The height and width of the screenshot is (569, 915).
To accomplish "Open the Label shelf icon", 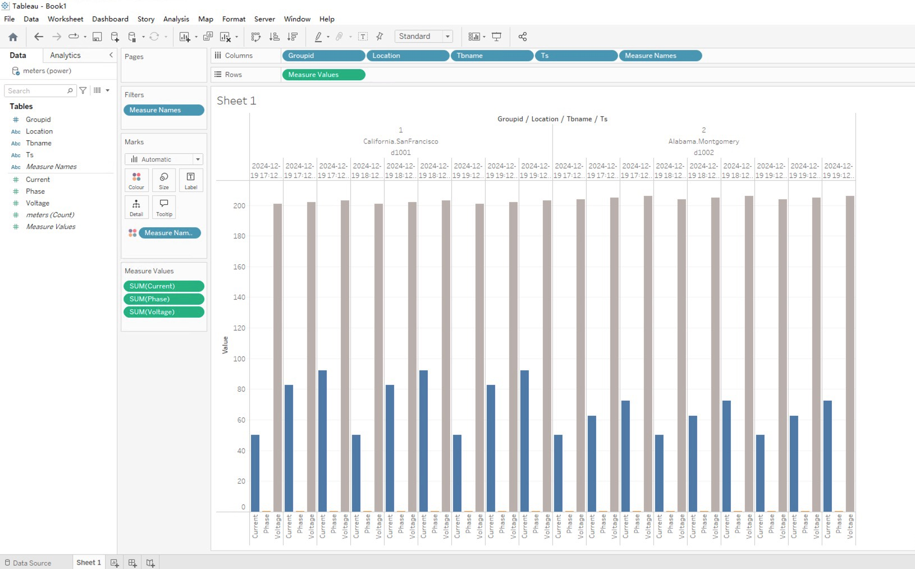I will [x=191, y=180].
